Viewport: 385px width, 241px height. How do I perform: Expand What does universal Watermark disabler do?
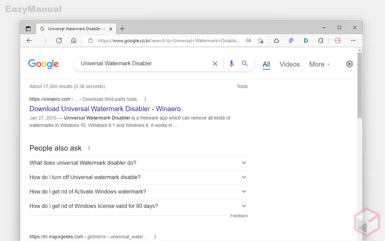point(138,163)
